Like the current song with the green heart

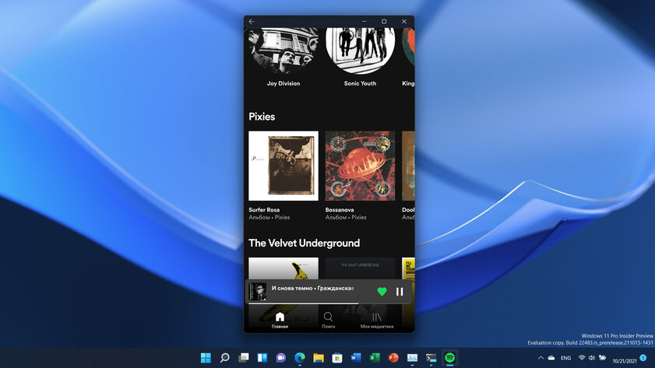pos(382,292)
